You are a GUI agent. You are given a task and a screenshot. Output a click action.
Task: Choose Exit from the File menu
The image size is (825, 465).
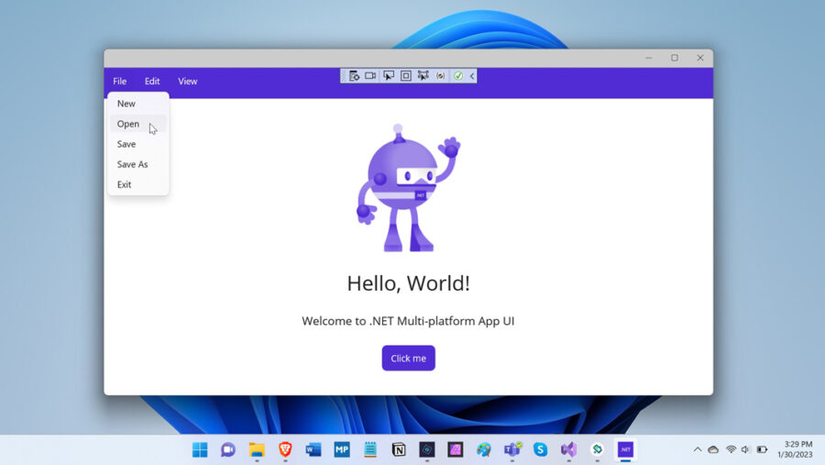pyautogui.click(x=125, y=184)
